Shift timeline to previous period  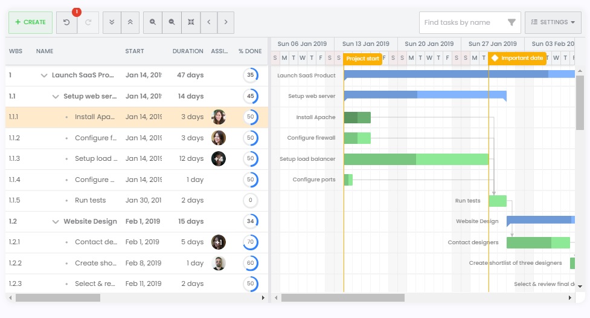tap(209, 22)
